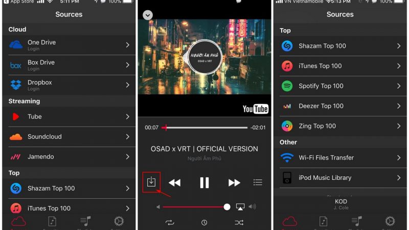Tap the loud volume speaker icon

coord(252,207)
